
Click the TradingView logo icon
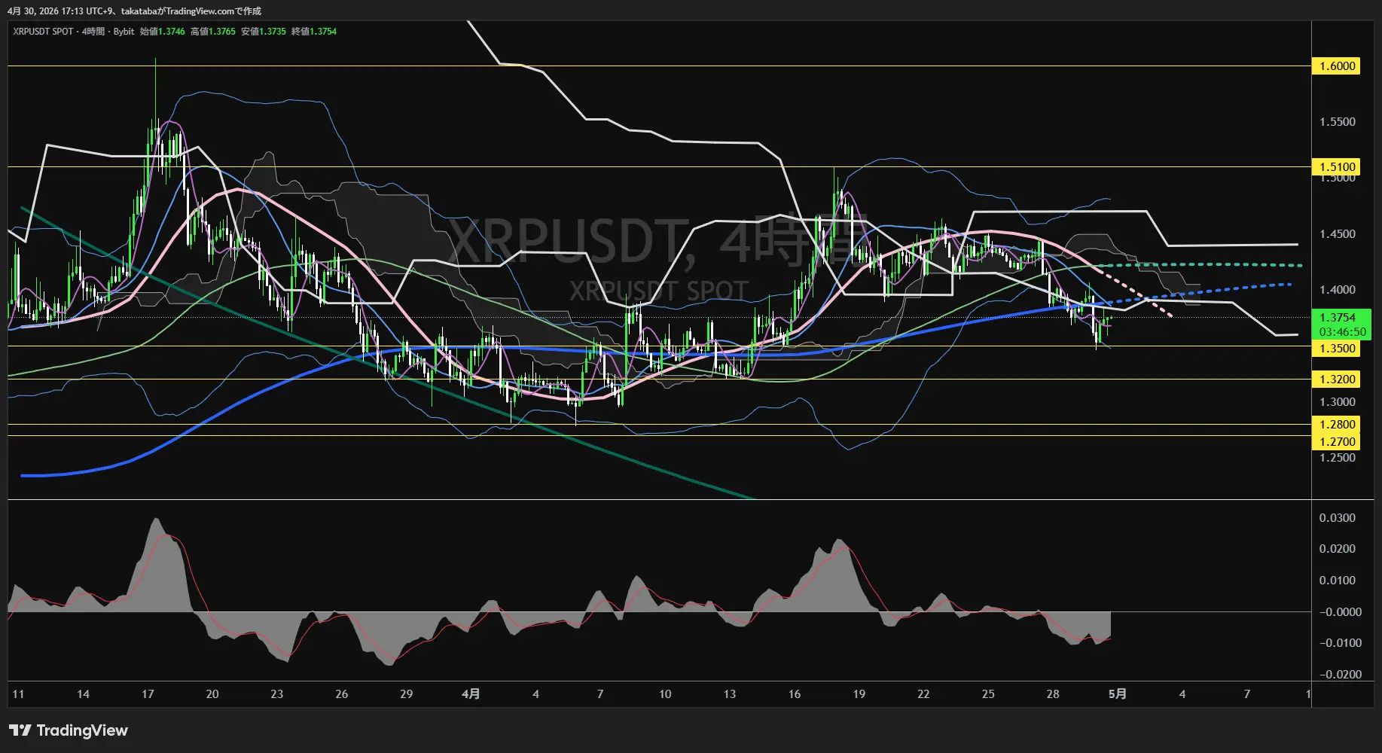[20, 730]
